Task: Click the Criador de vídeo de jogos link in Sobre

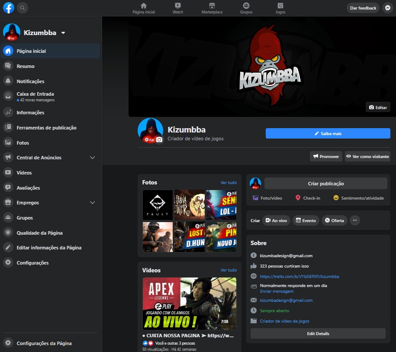Action: click(284, 321)
